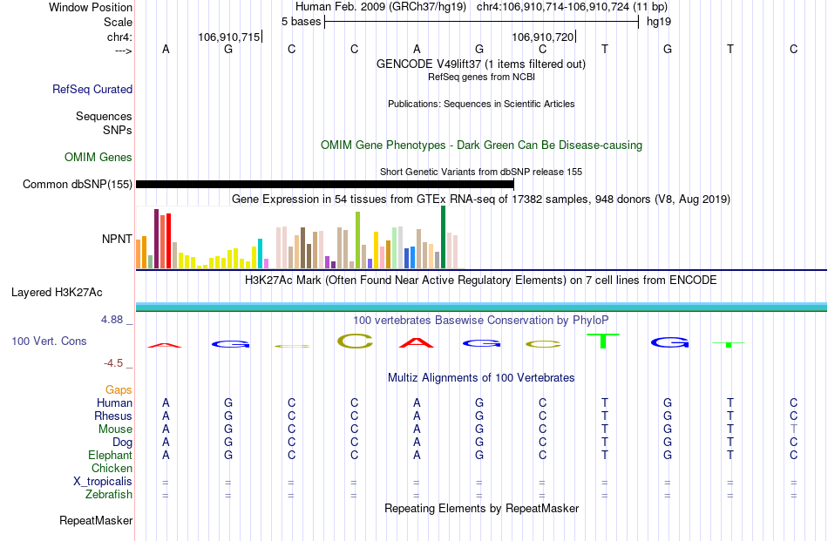Select the black dbSNP variant bar
Viewport: 828px width, 541px height.
pyautogui.click(x=325, y=184)
